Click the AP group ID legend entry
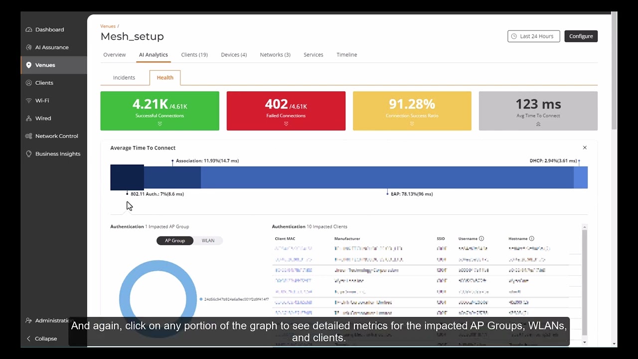The height and width of the screenshot is (359, 638). click(x=234, y=299)
